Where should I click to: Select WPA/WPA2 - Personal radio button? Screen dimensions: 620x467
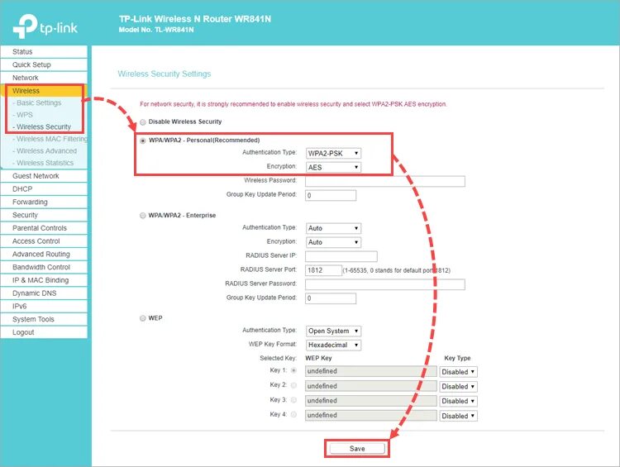(143, 141)
